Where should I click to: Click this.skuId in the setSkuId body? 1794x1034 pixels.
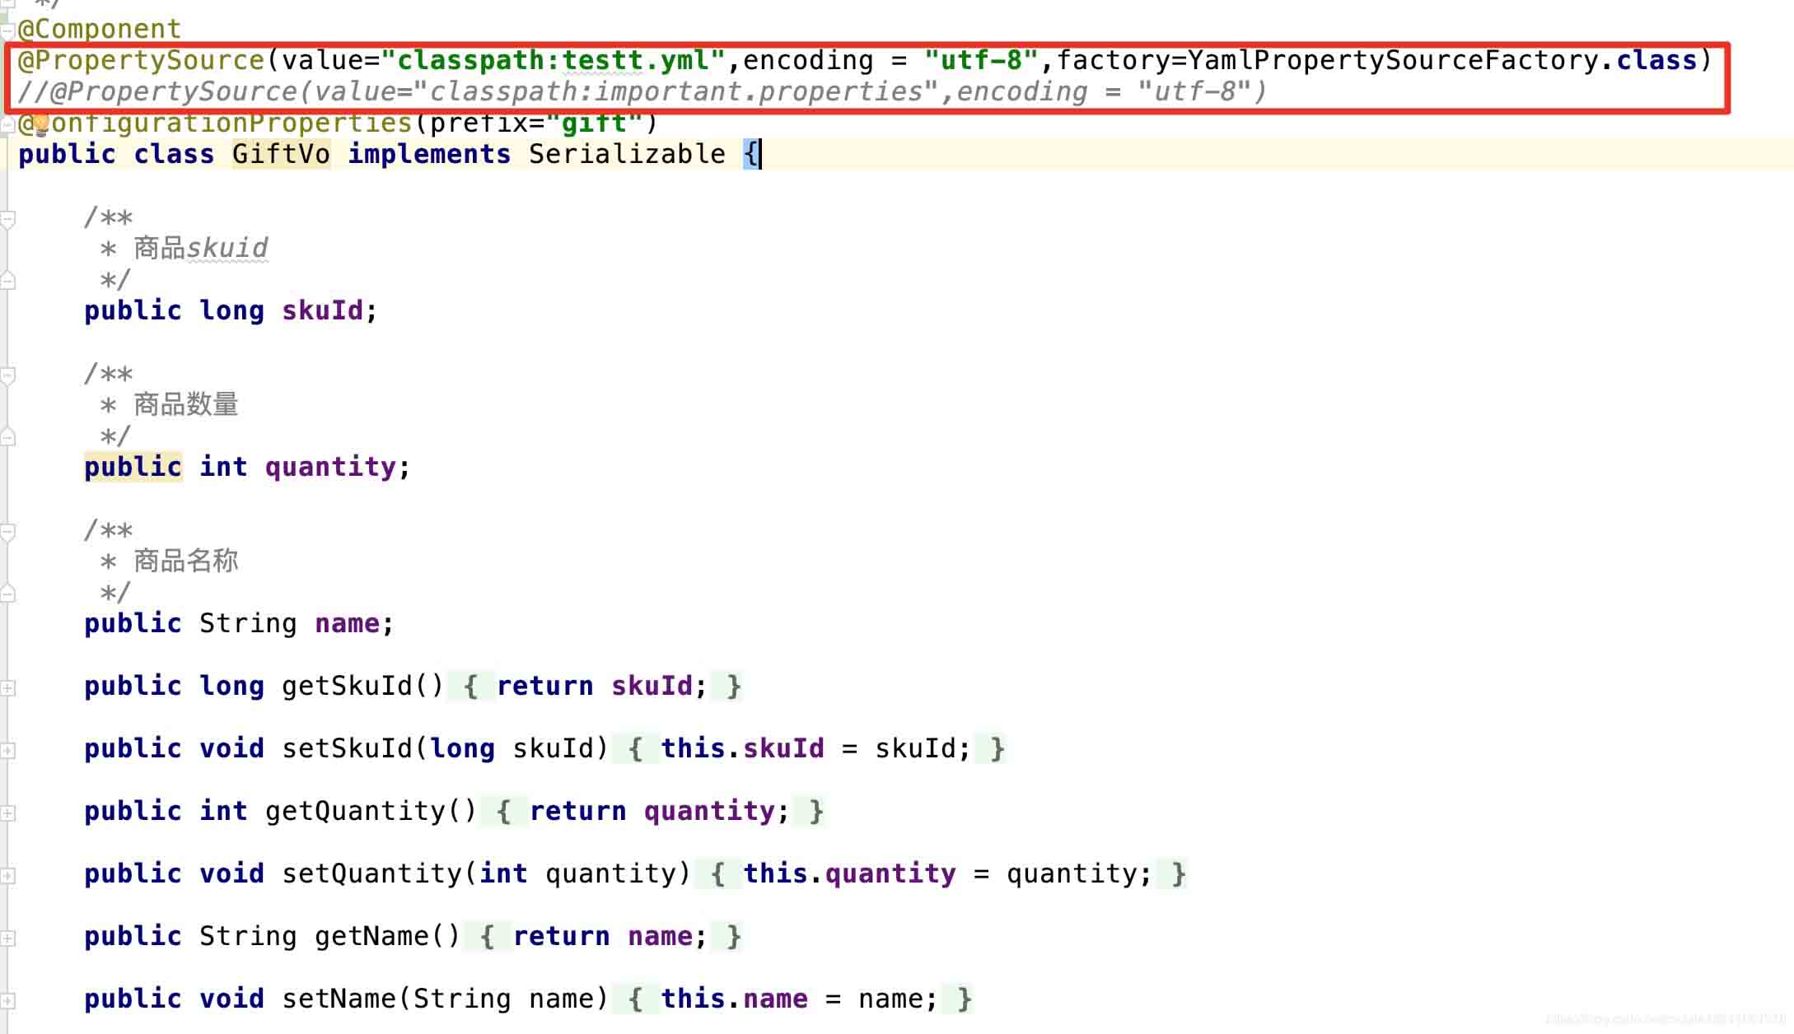[x=742, y=748]
